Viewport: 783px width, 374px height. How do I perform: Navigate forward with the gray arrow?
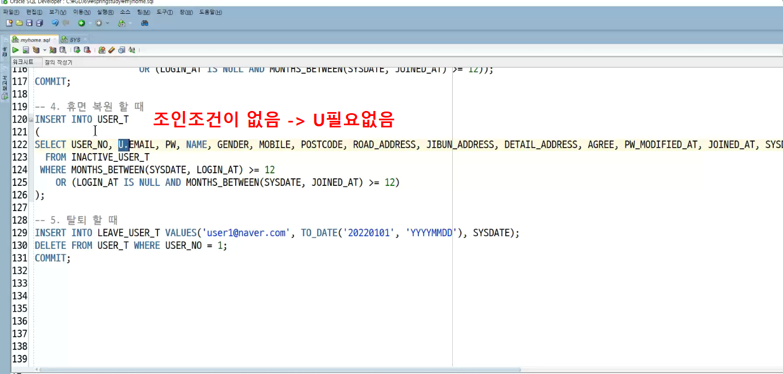[98, 23]
